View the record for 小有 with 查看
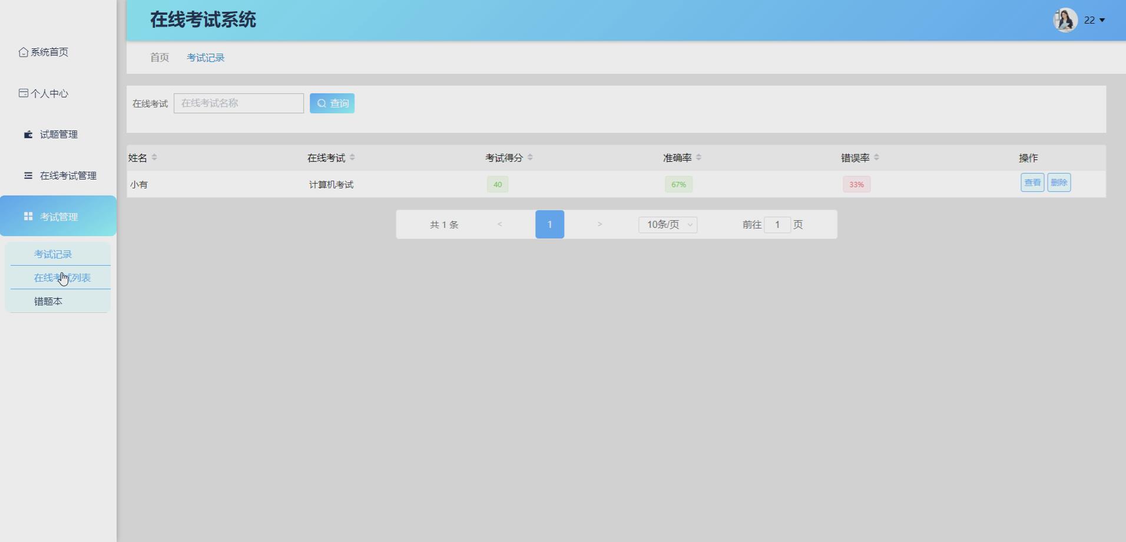The width and height of the screenshot is (1126, 542). click(x=1032, y=183)
